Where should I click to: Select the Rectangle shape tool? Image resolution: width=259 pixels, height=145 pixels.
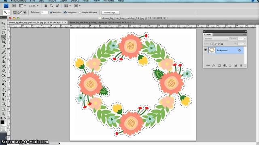[x=3, y=104]
